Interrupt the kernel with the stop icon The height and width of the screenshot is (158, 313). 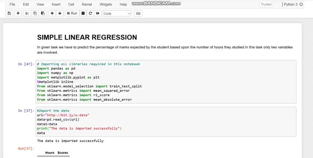pos(83,13)
